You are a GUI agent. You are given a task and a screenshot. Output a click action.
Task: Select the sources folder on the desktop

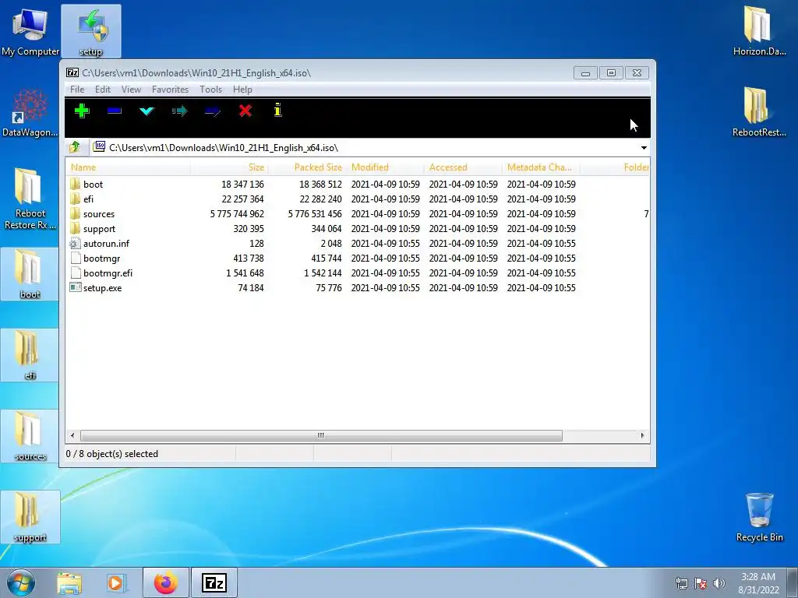point(30,436)
